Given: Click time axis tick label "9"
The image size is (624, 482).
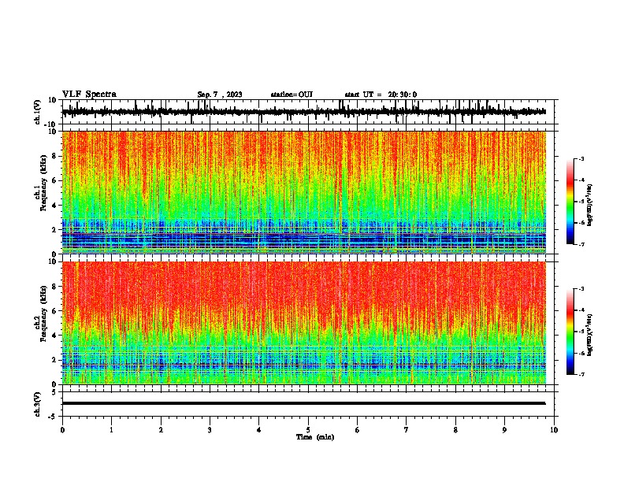Looking at the screenshot, I should point(504,430).
